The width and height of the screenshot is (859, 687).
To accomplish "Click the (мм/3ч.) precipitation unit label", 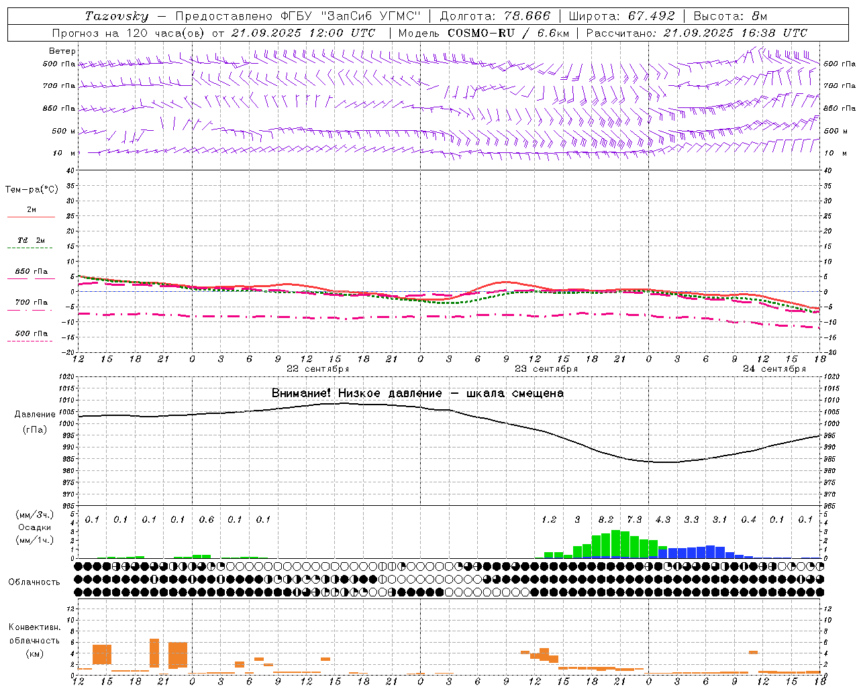I will 34,515.
